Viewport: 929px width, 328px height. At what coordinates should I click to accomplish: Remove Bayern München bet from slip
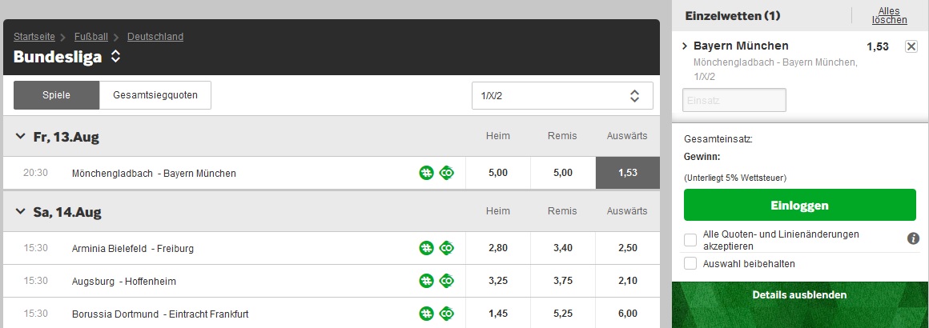(x=911, y=46)
